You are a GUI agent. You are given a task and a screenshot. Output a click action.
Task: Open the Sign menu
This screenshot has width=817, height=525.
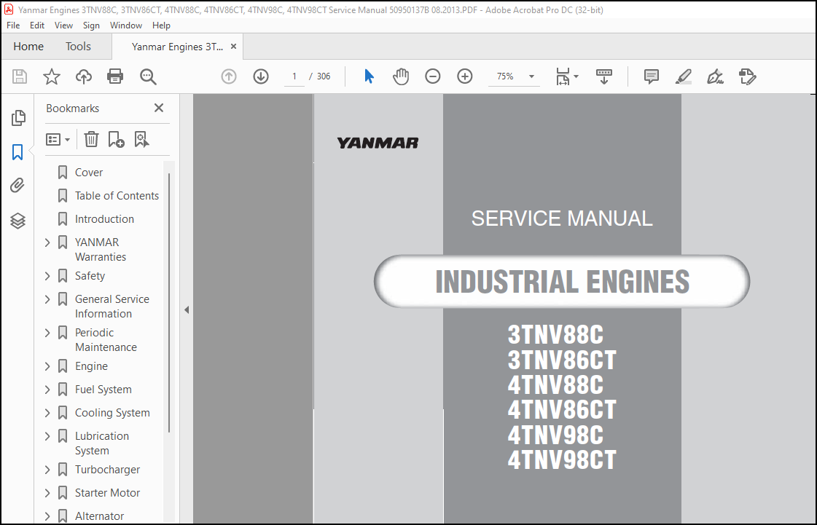point(91,25)
